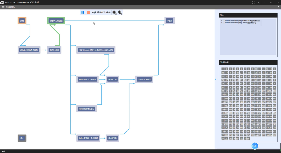Select the 启动PG仓库 node
Screen dimensions: 281x153
(54, 50)
